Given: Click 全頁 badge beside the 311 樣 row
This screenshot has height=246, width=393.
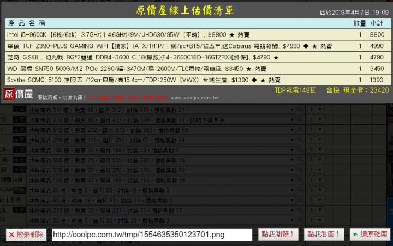Looking at the screenshot, I should coord(19,110).
